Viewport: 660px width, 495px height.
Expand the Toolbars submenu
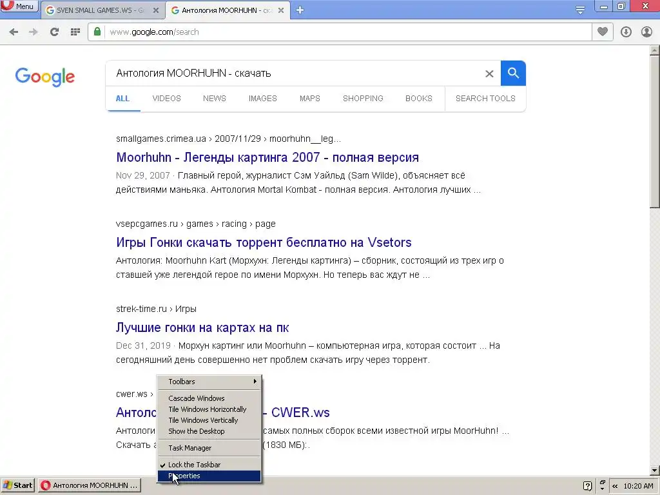(x=209, y=382)
